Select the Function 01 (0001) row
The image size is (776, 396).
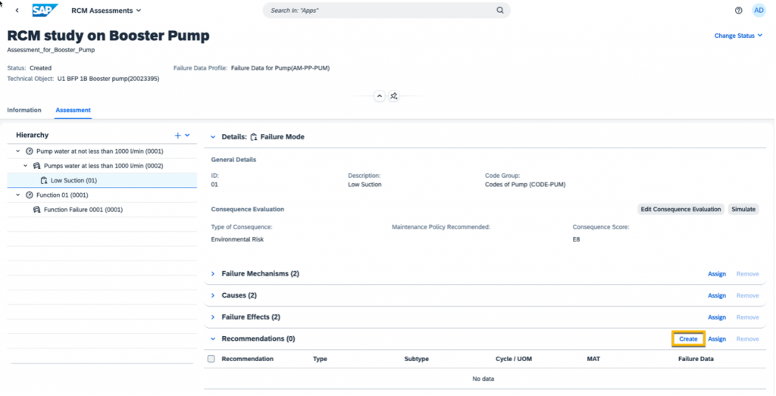click(x=102, y=195)
